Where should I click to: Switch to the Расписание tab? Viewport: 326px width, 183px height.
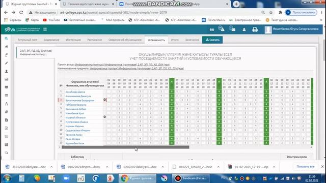click(x=95, y=40)
